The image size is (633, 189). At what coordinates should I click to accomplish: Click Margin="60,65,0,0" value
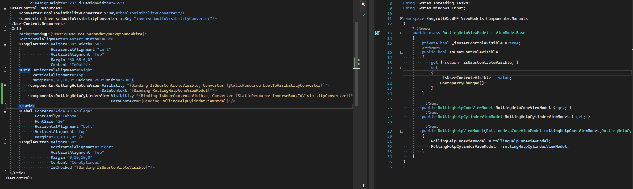(x=80, y=60)
